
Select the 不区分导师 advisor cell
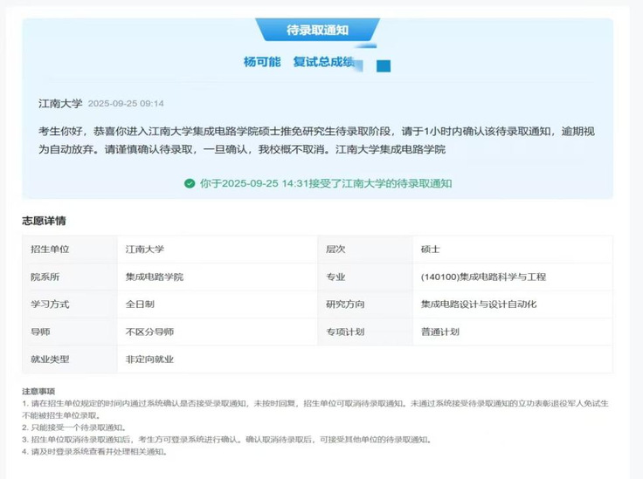149,332
